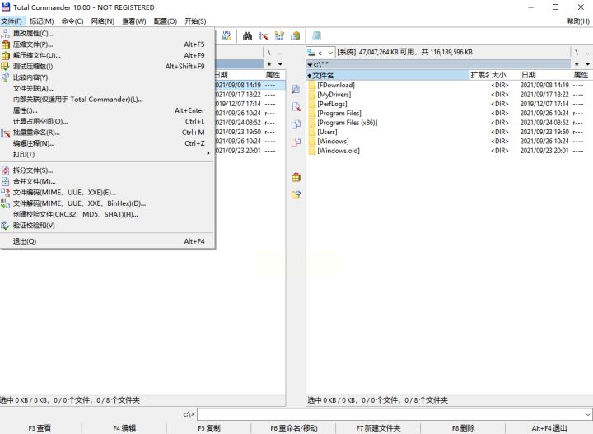Open left panel favorites star dropdown
The height and width of the screenshot is (434, 593).
(268, 64)
